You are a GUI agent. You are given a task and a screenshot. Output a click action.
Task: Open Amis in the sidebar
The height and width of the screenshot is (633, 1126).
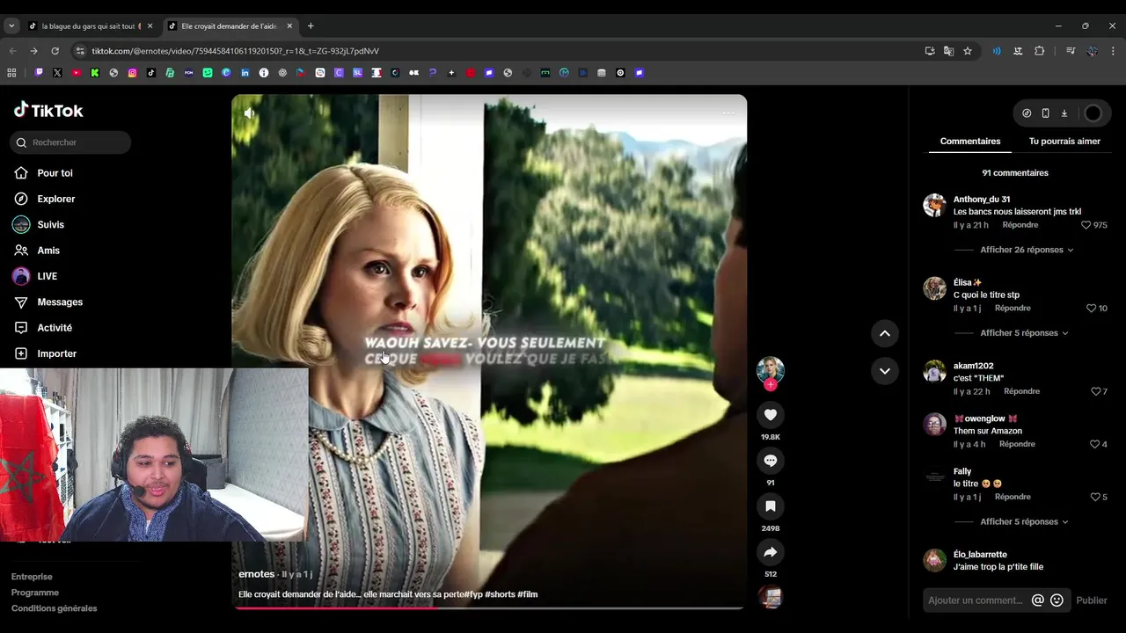[48, 251]
